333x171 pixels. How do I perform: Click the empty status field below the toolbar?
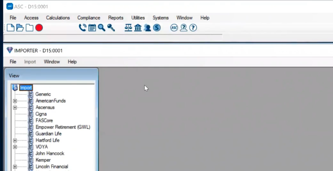[x=113, y=37]
